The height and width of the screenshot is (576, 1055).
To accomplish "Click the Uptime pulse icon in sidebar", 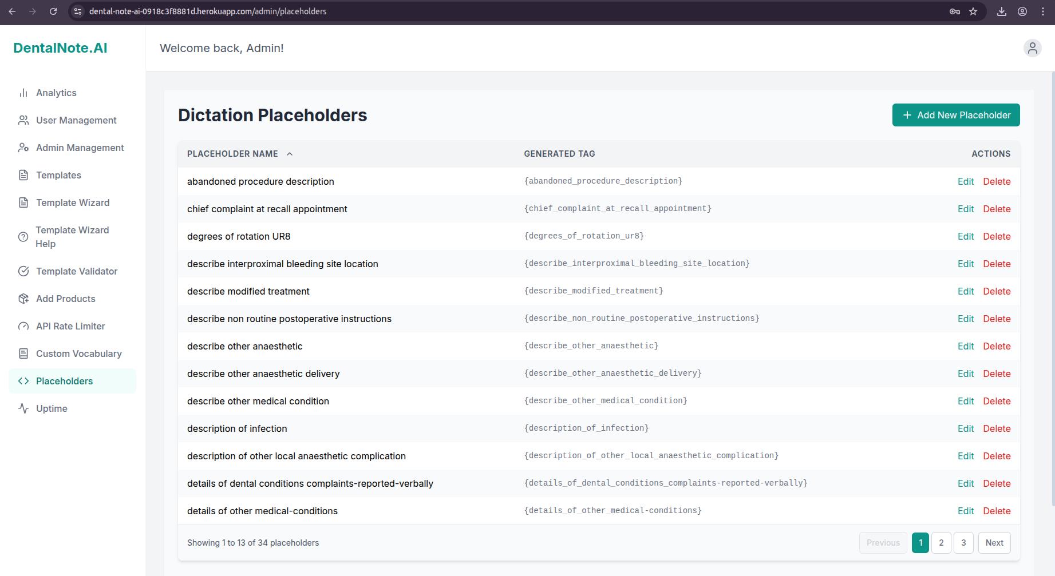I will coord(23,408).
